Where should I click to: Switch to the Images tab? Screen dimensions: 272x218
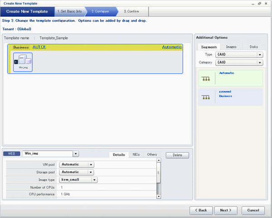click(x=231, y=47)
